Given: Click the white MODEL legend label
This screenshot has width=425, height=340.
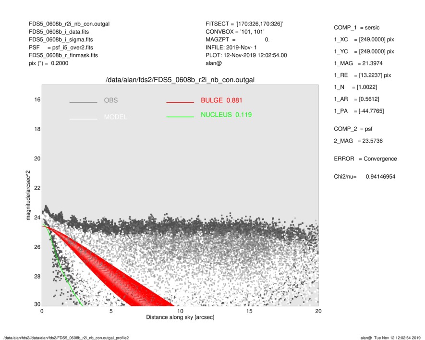Looking at the screenshot, I should click(115, 117).
